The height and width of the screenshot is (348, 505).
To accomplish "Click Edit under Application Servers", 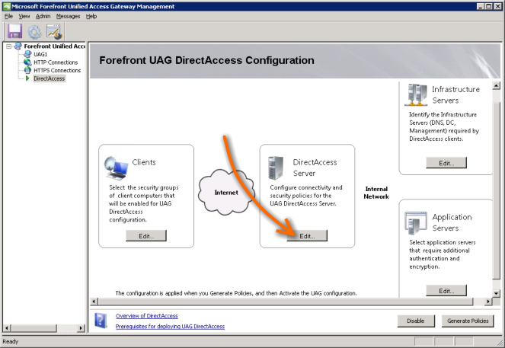I will click(446, 291).
